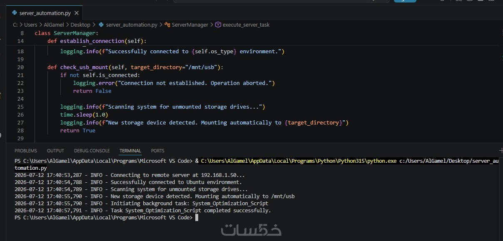Switch to the PROBLEMS panel tab
Viewport: 503px width, 241px height.
point(26,151)
